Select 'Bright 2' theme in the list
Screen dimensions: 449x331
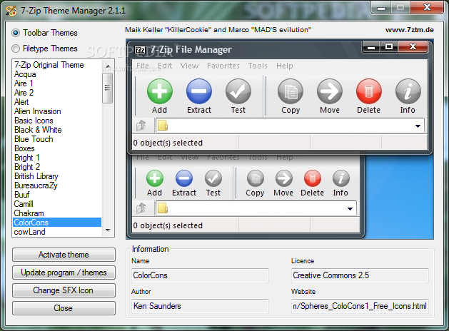(57, 167)
